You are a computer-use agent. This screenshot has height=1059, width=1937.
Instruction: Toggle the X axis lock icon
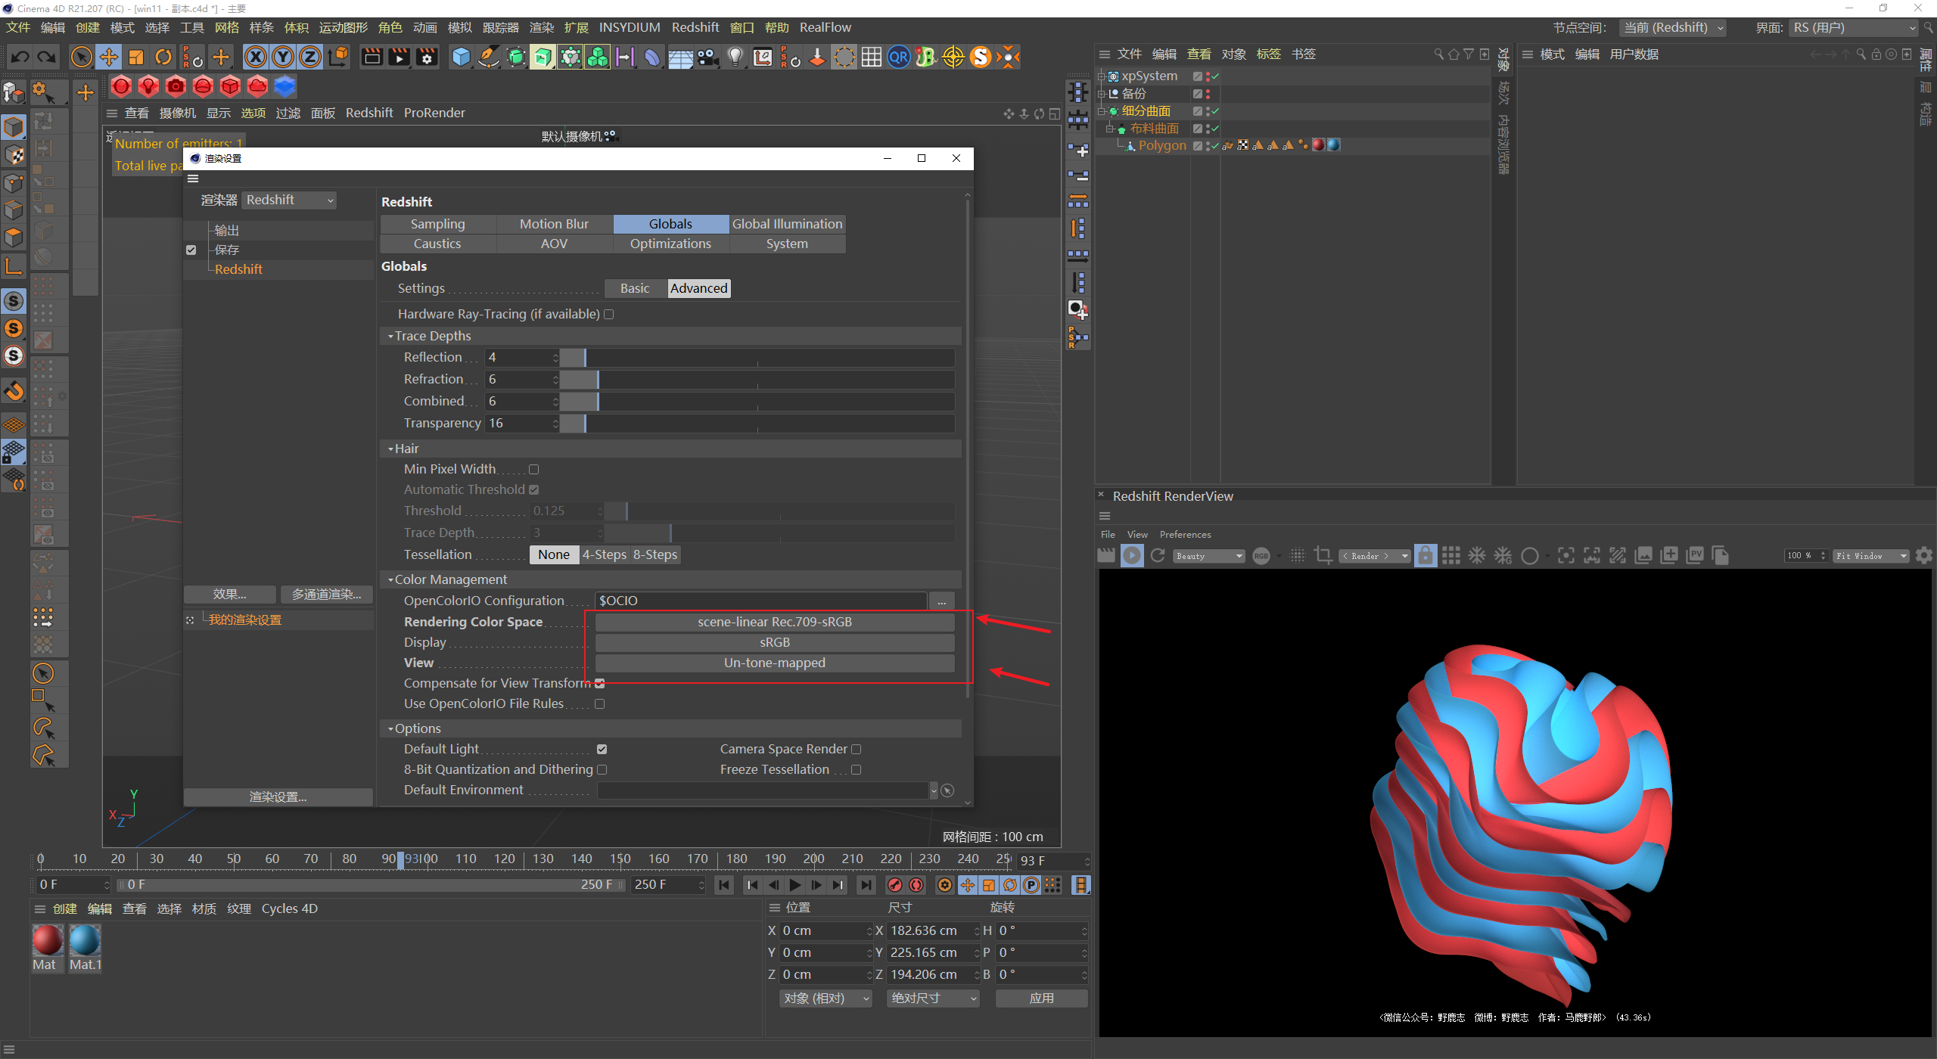pyautogui.click(x=256, y=57)
